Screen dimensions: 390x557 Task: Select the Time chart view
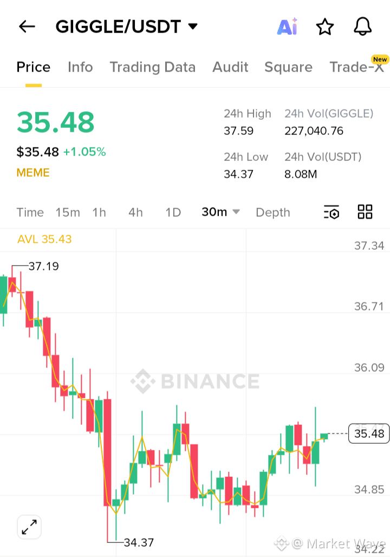(30, 212)
